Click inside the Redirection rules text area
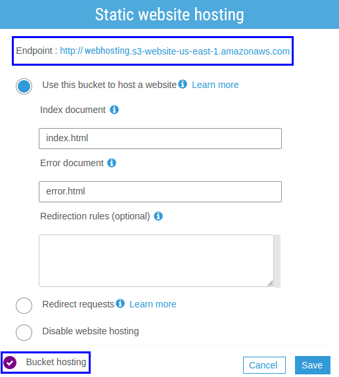 (x=156, y=261)
